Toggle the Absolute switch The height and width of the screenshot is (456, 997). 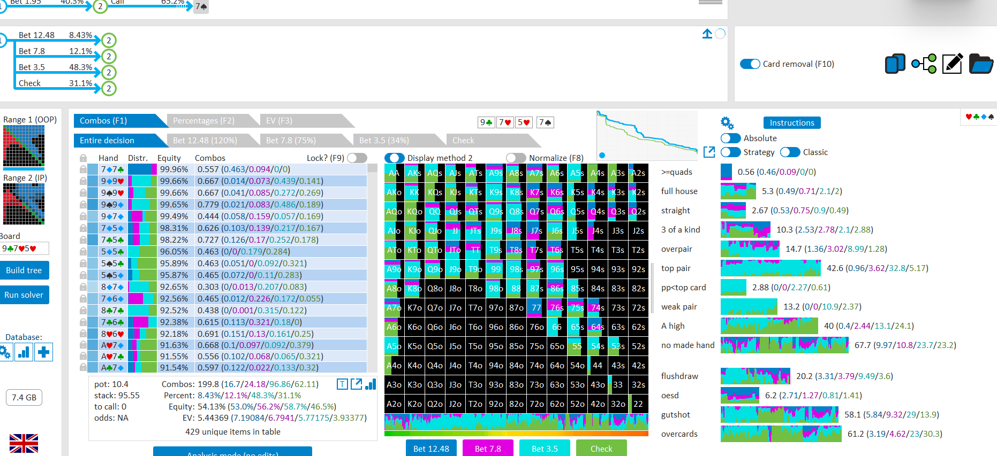pos(731,138)
